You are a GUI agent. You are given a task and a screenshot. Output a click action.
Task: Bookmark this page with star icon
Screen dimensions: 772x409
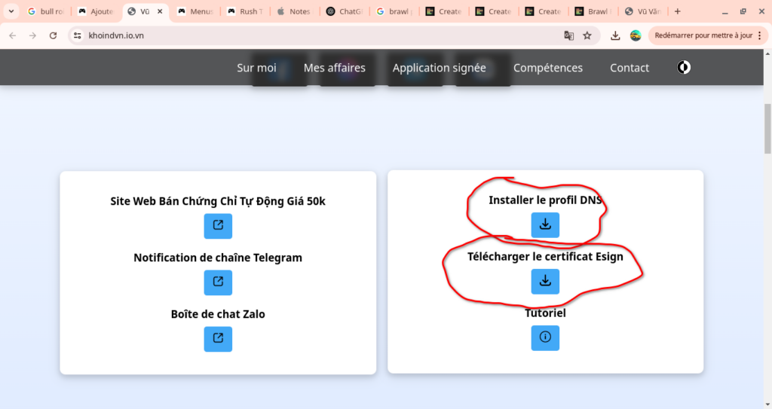point(587,35)
